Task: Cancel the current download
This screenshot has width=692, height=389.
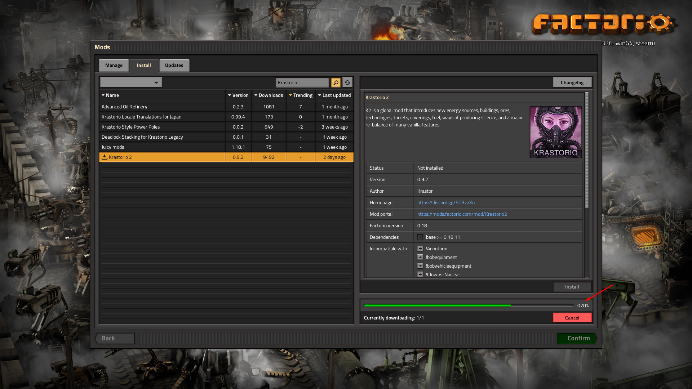Action: [x=572, y=318]
